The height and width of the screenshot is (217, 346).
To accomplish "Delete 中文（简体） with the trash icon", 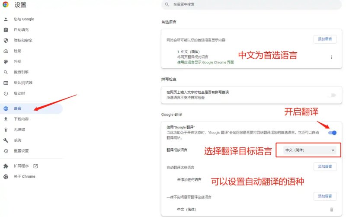I will (331, 210).
